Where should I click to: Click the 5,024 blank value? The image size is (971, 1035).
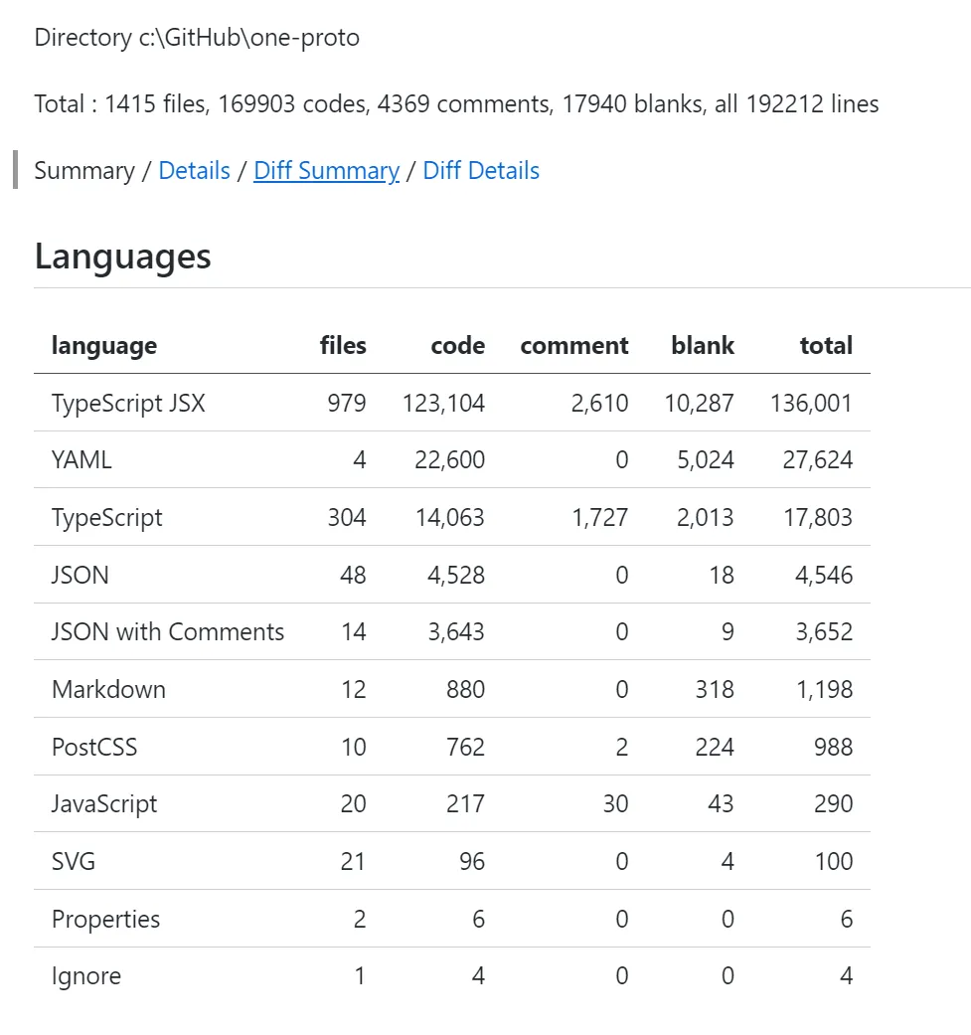click(x=706, y=459)
